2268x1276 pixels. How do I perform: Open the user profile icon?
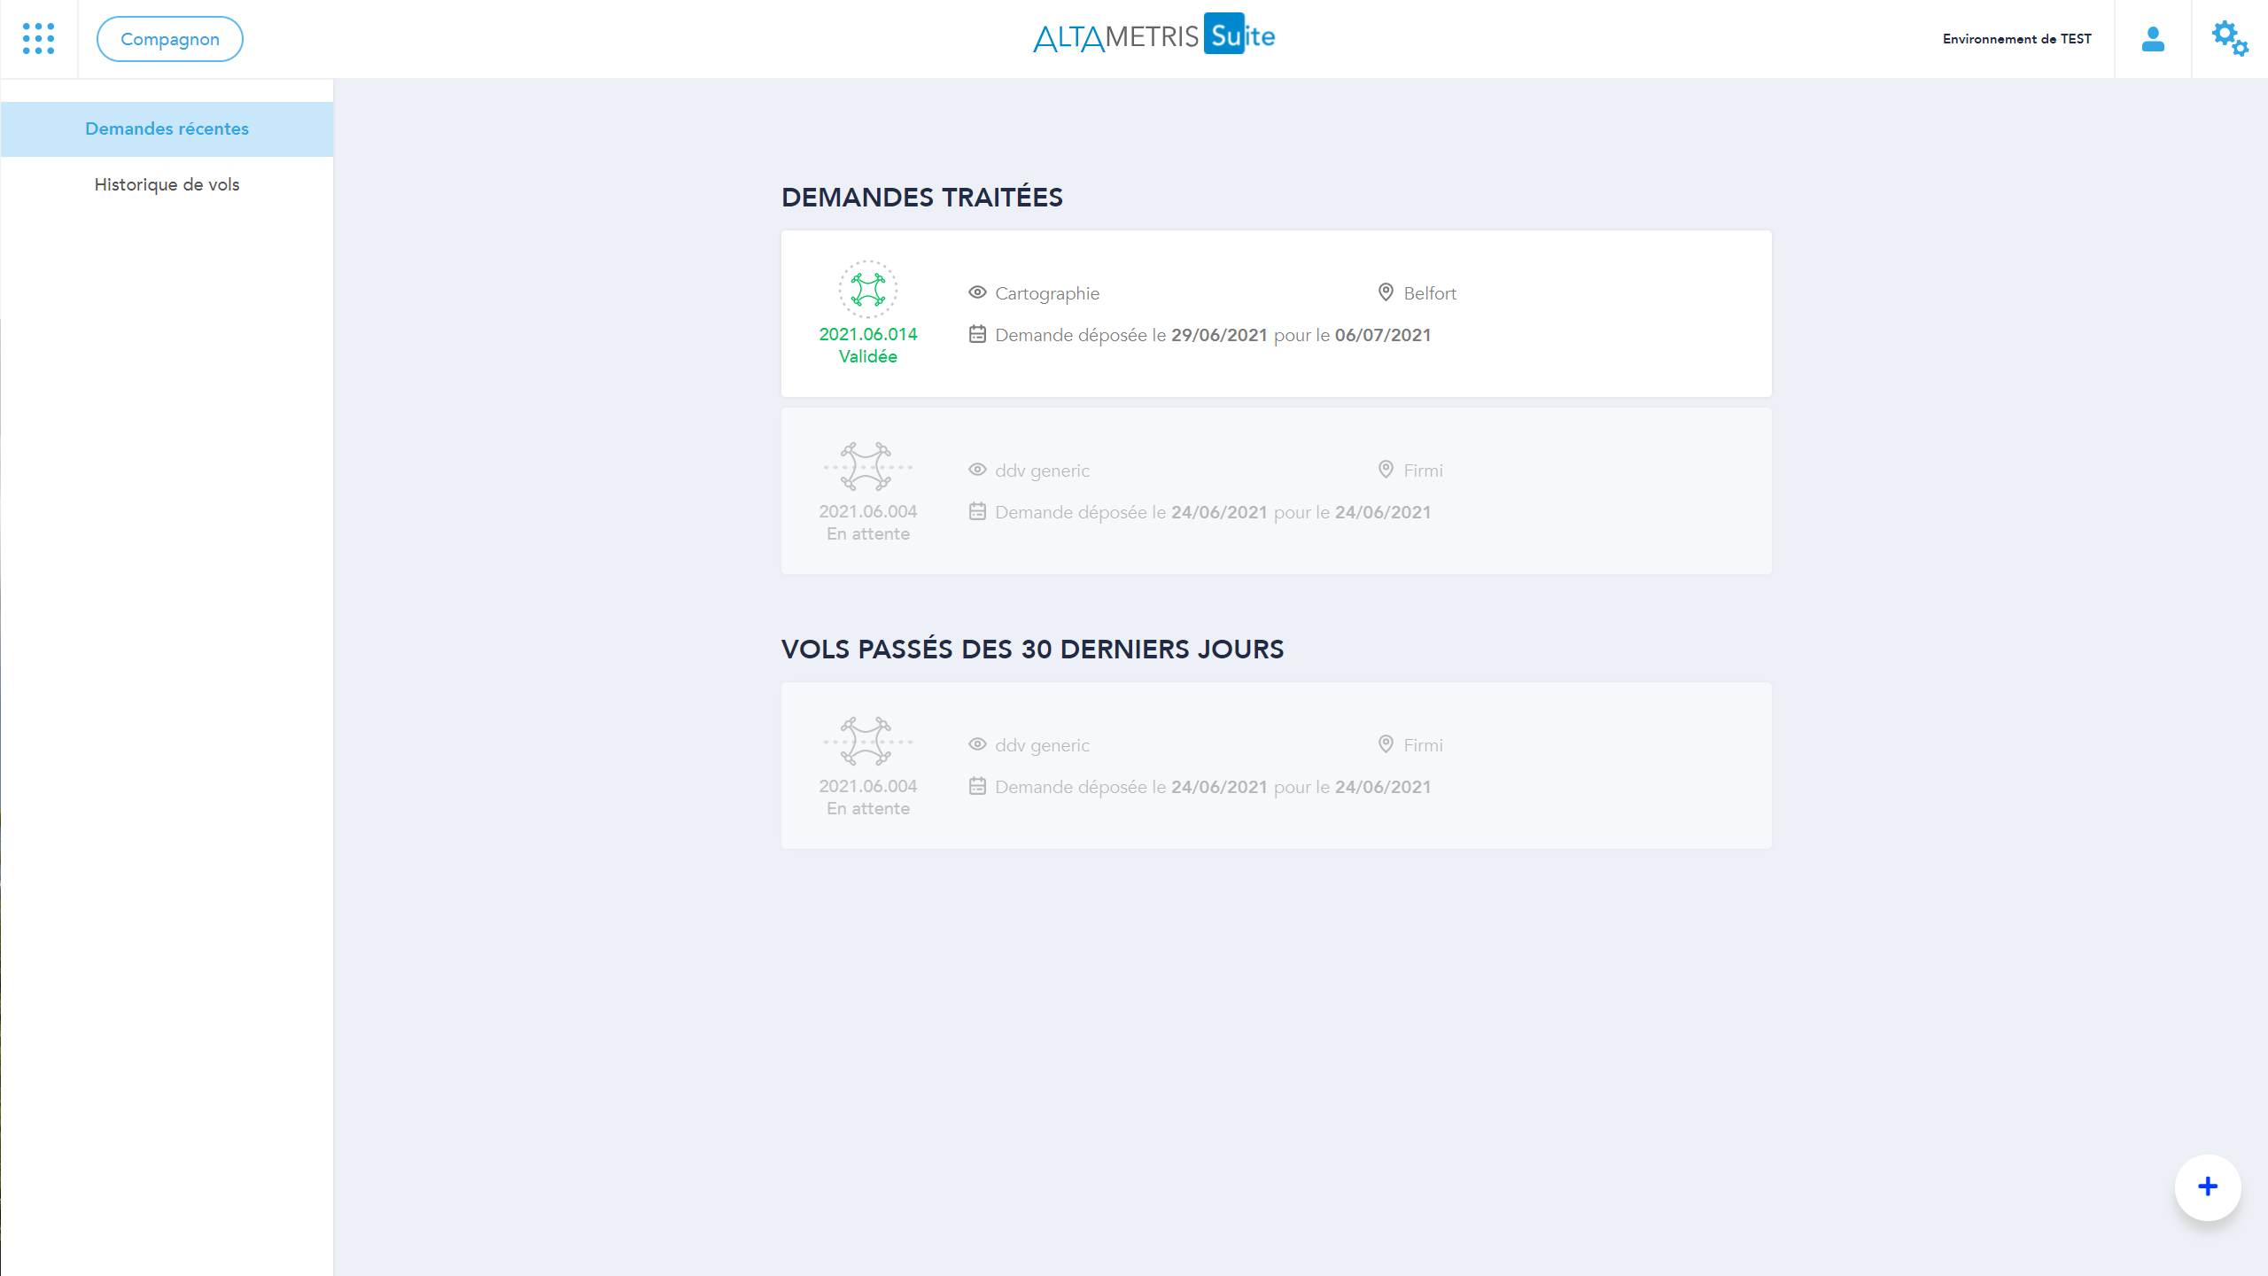pyautogui.click(x=2153, y=39)
